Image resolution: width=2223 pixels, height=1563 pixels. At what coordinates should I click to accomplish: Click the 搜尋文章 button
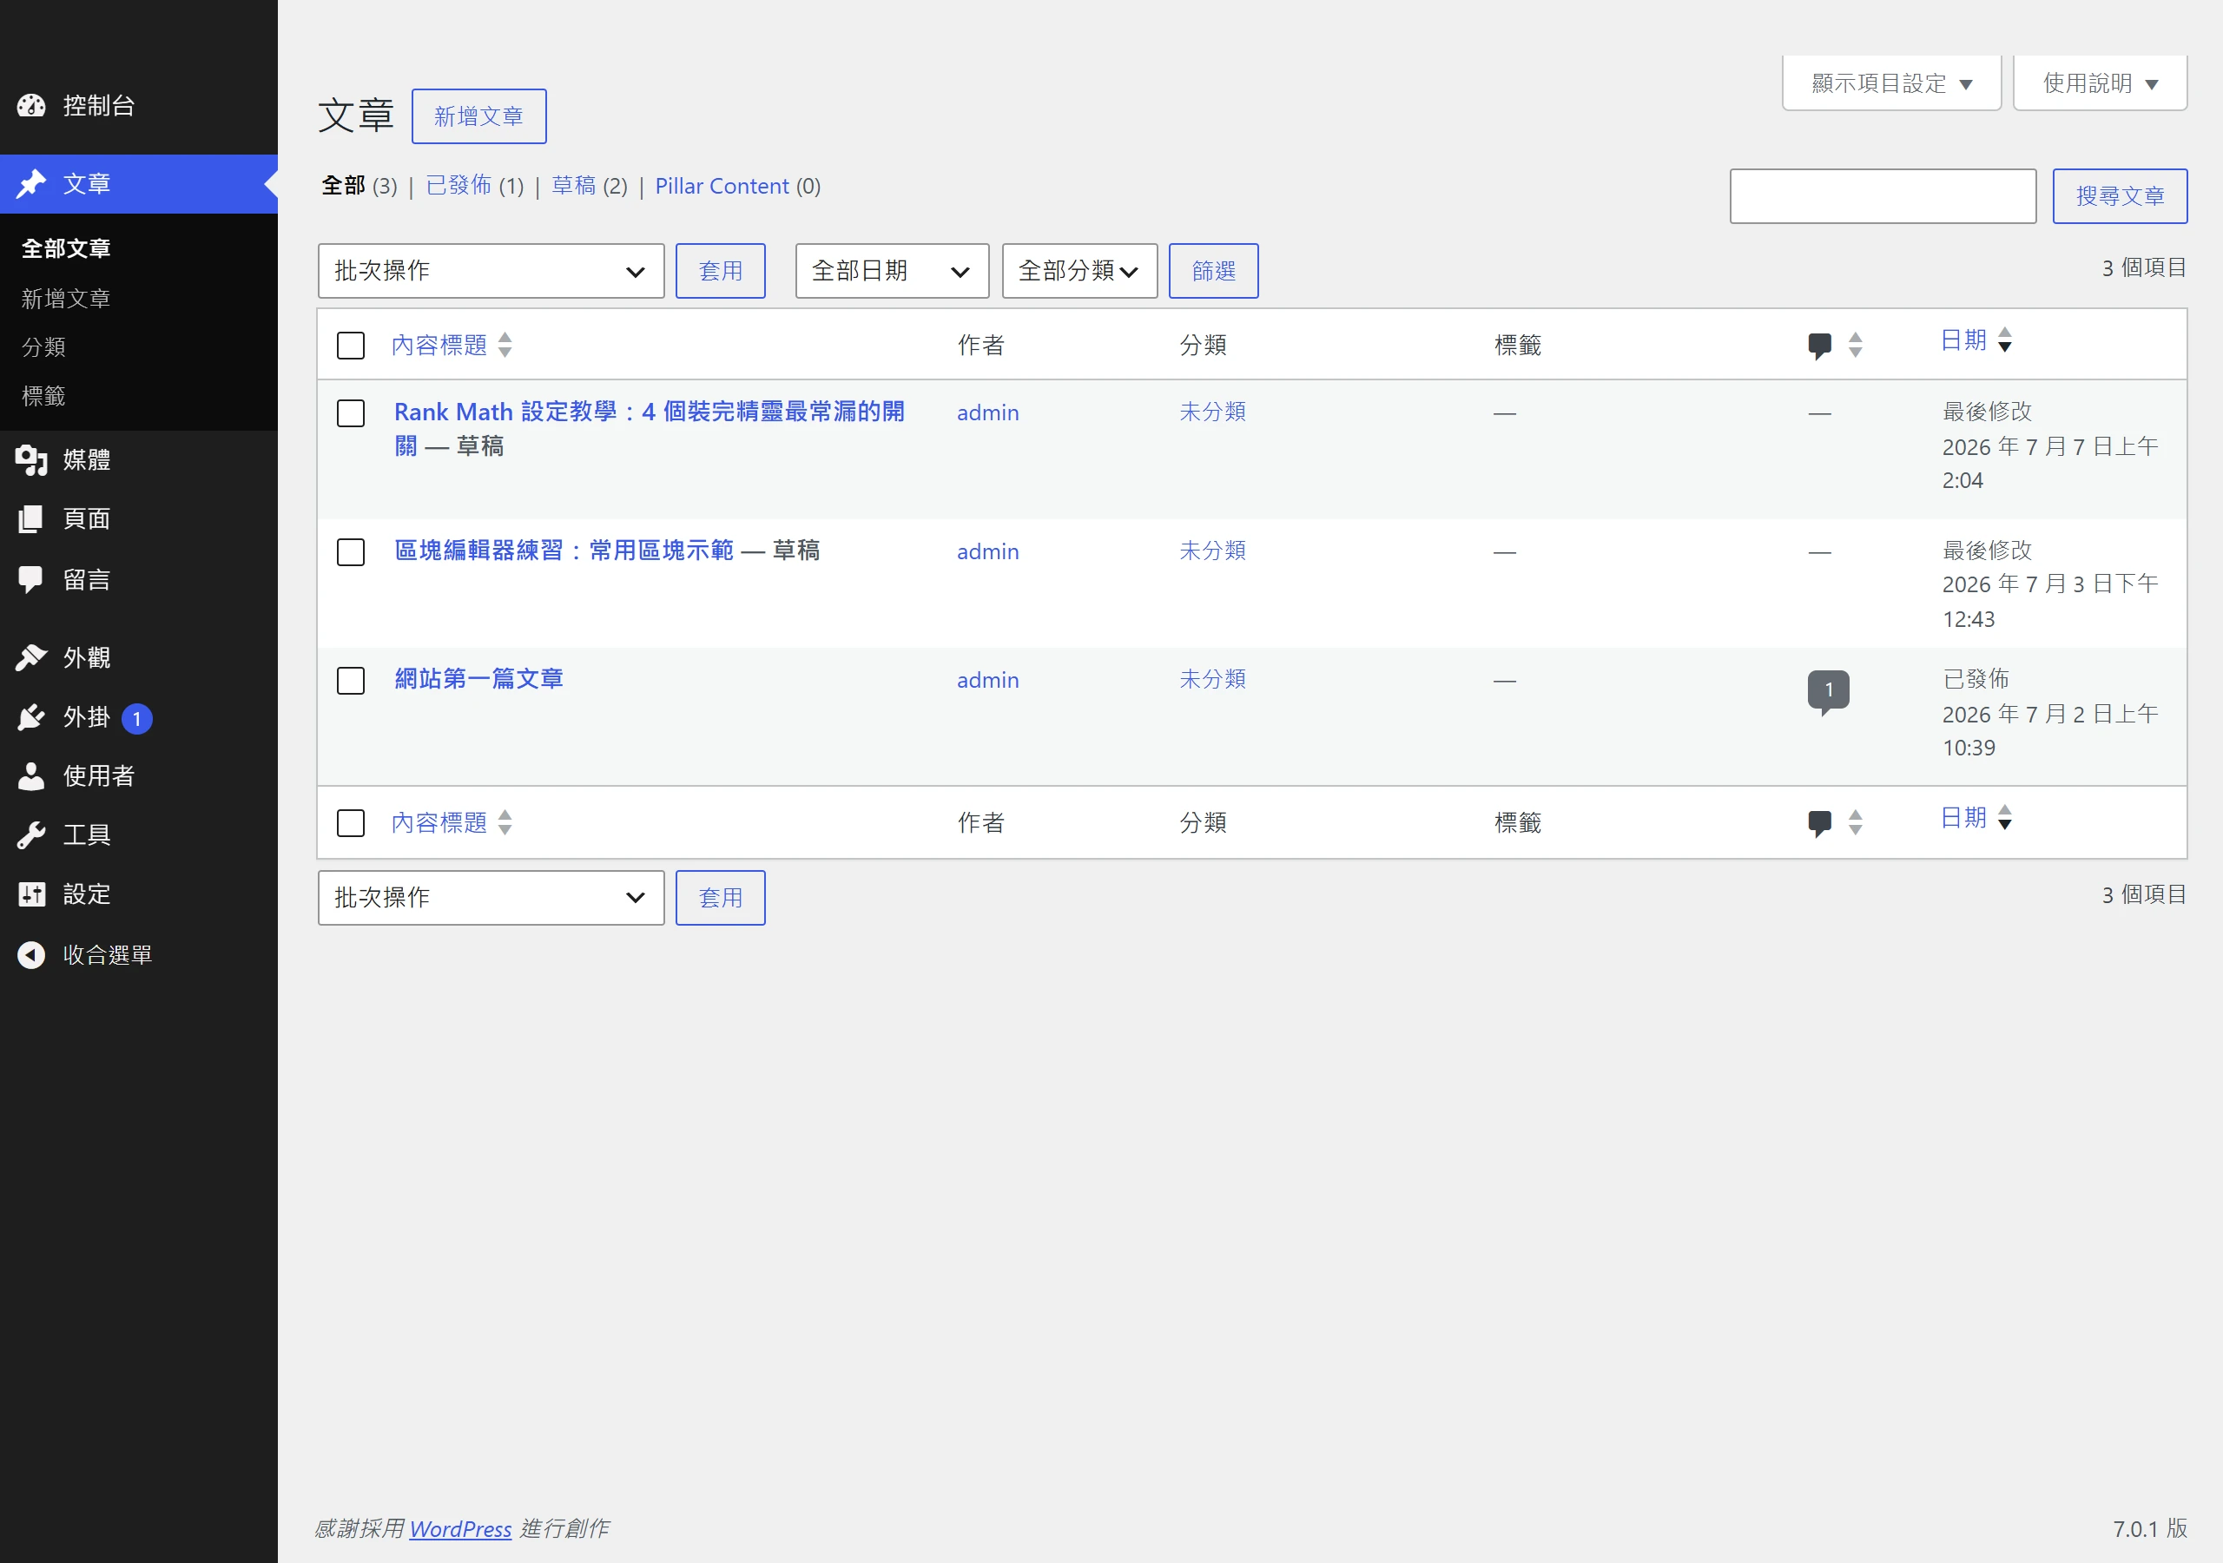click(x=2120, y=196)
